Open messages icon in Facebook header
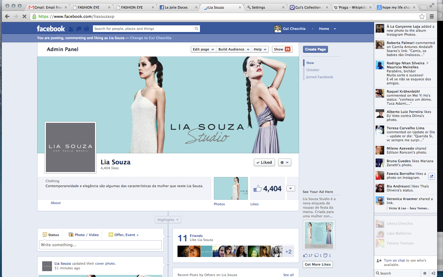This screenshot has width=443, height=277. 79,29
